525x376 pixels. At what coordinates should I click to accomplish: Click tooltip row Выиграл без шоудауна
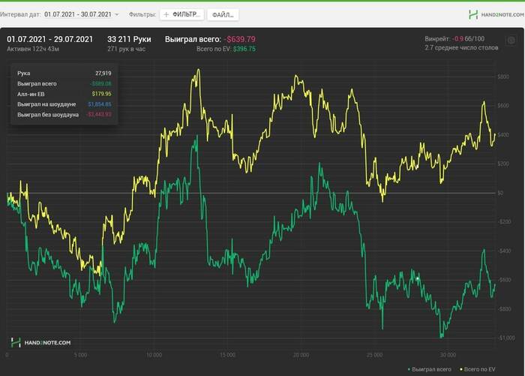64,115
